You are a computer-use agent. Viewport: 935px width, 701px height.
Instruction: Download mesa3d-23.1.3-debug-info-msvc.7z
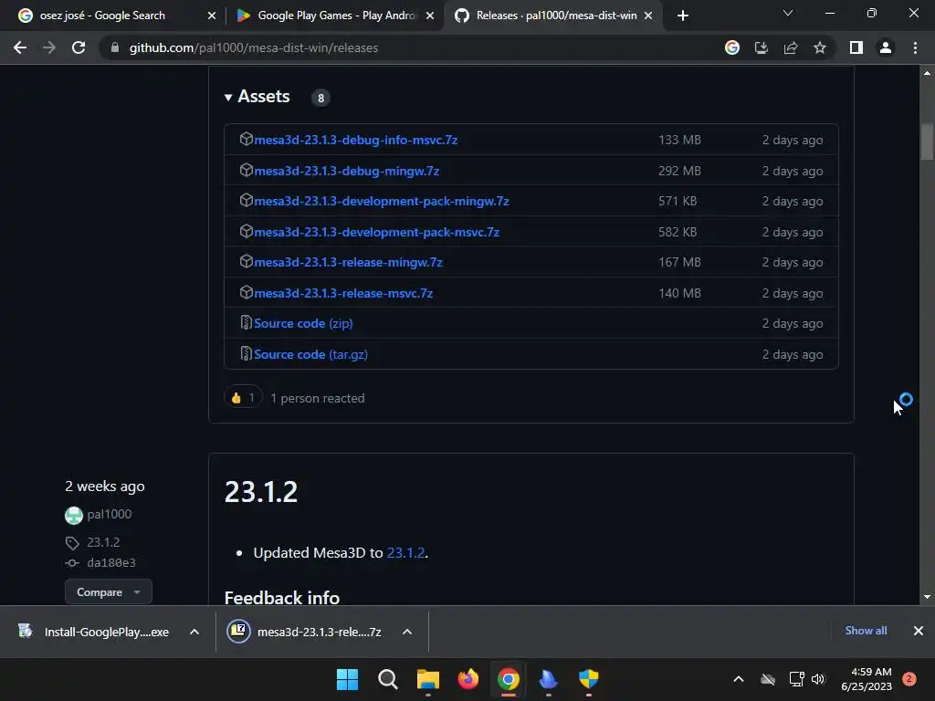point(355,140)
